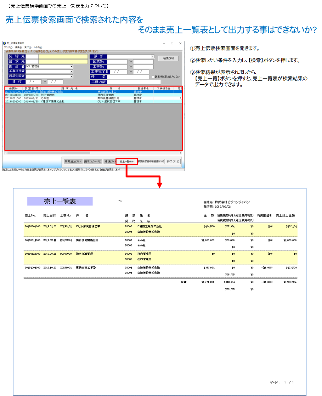Open the コマンド menu

point(8,48)
